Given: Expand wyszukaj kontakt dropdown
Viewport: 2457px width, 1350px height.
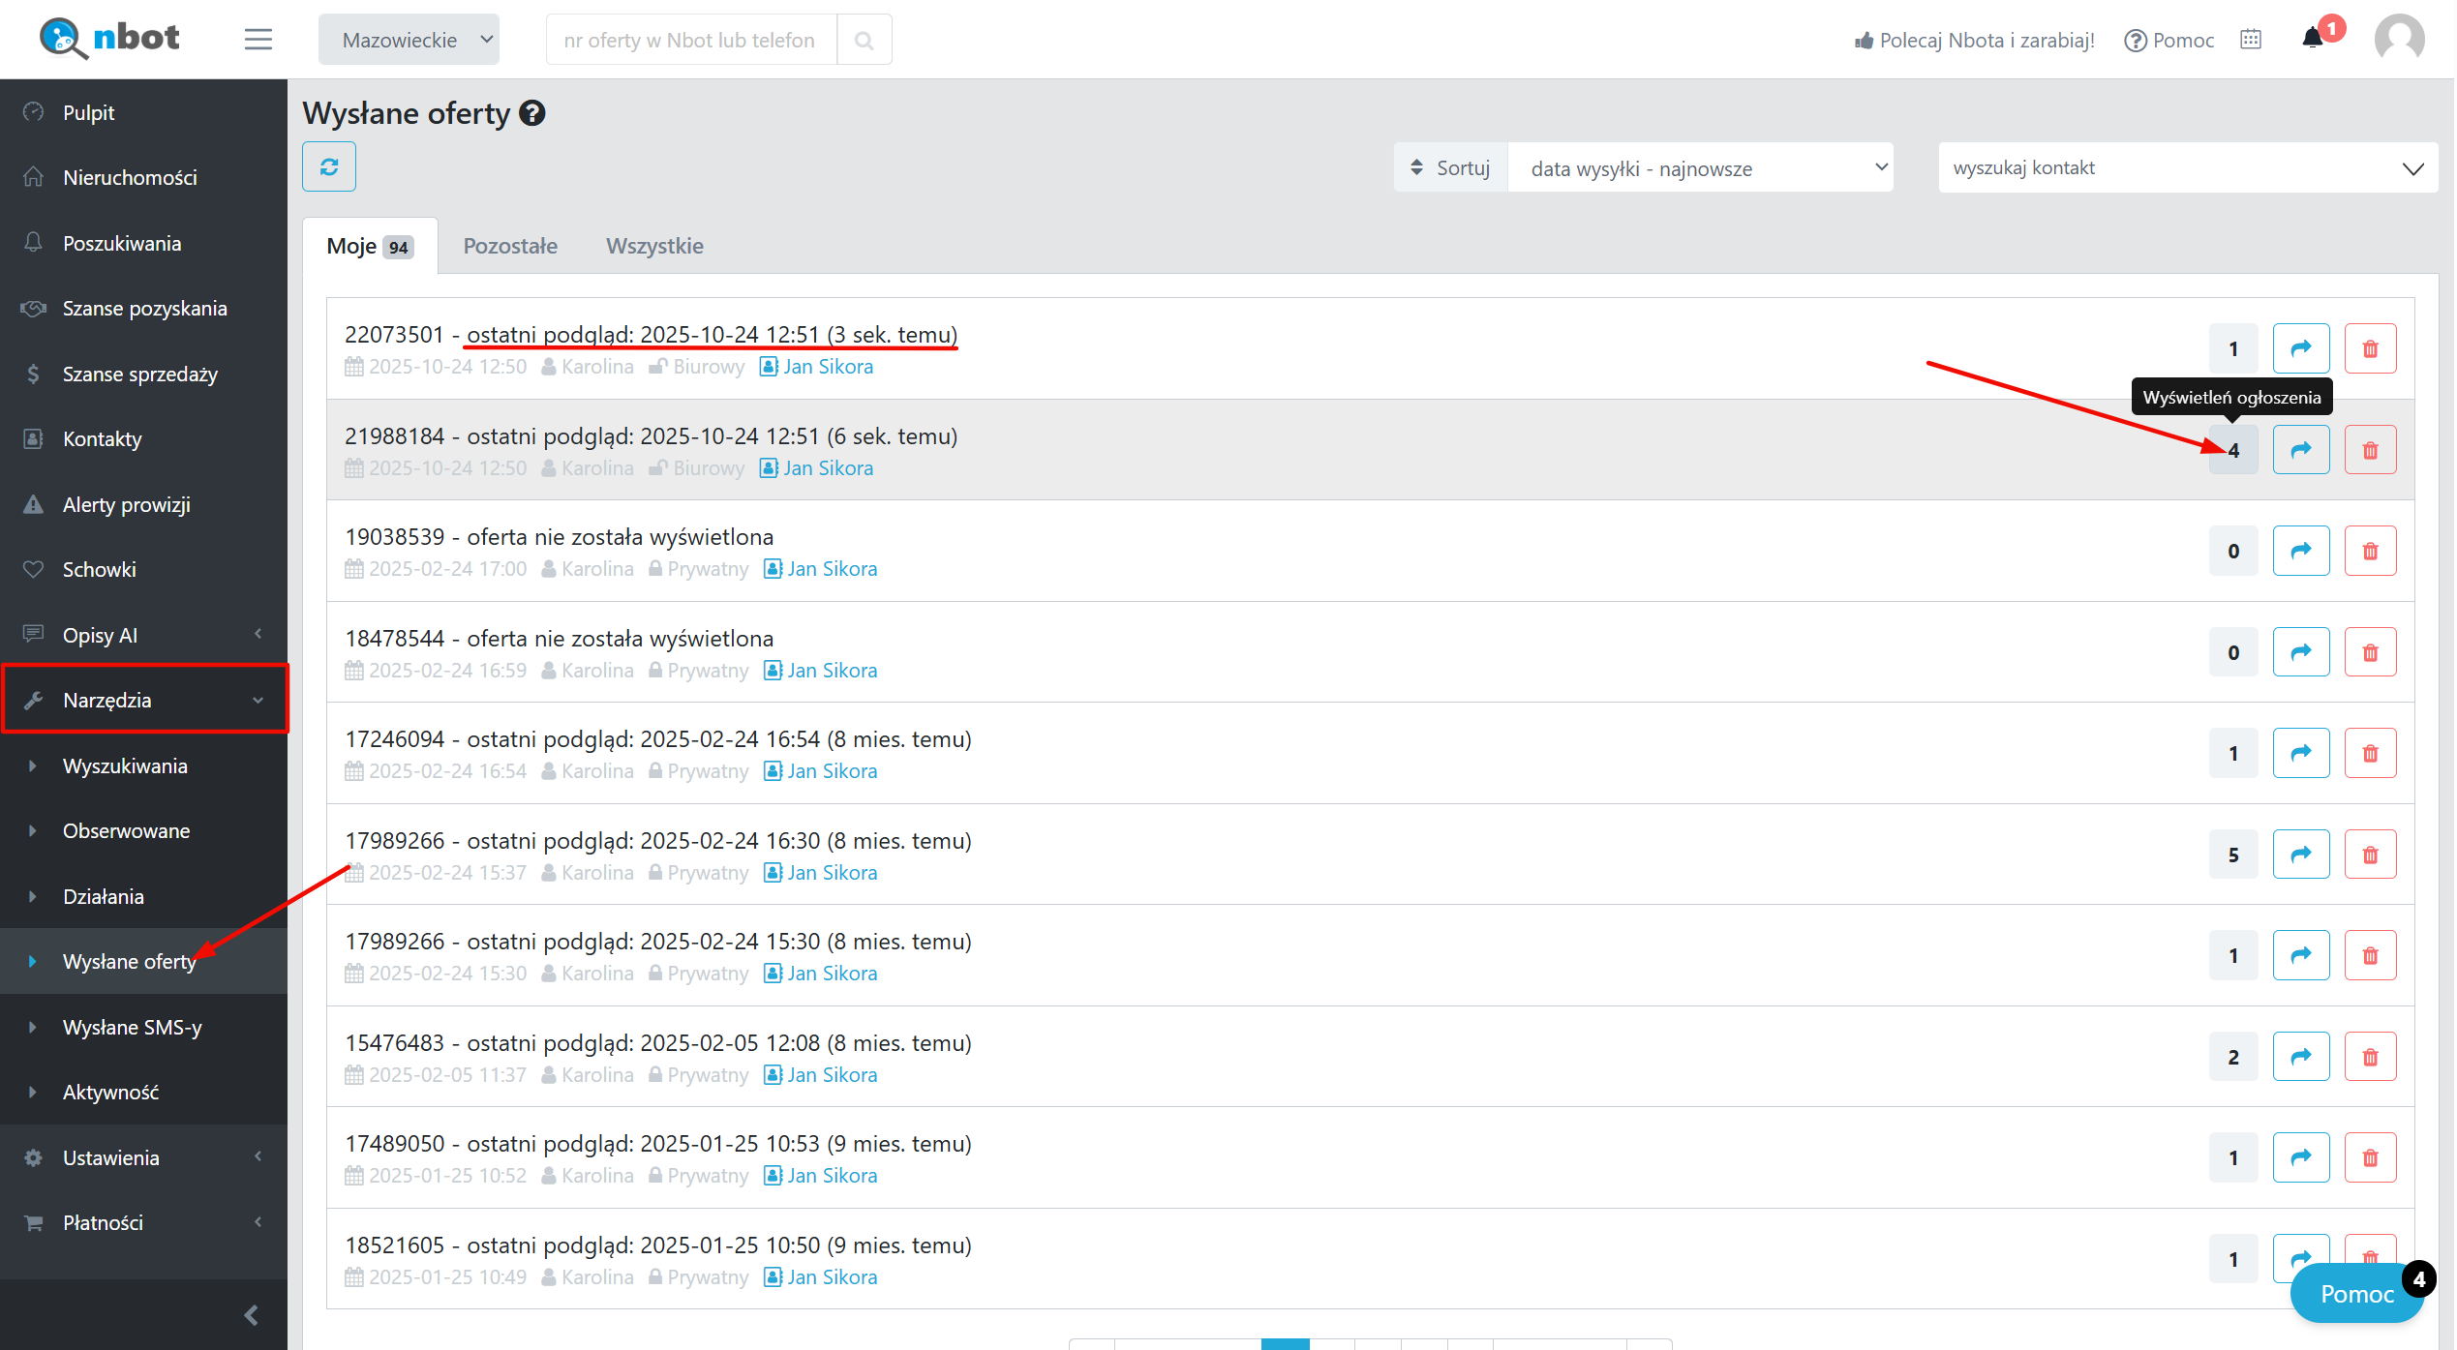Looking at the screenshot, I should click(x=2186, y=168).
